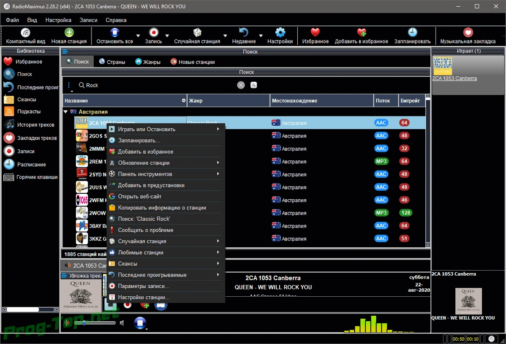The image size is (506, 344).
Task: Click the 2CA 1053 Canberra link in Играет panel
Action: click(455, 78)
